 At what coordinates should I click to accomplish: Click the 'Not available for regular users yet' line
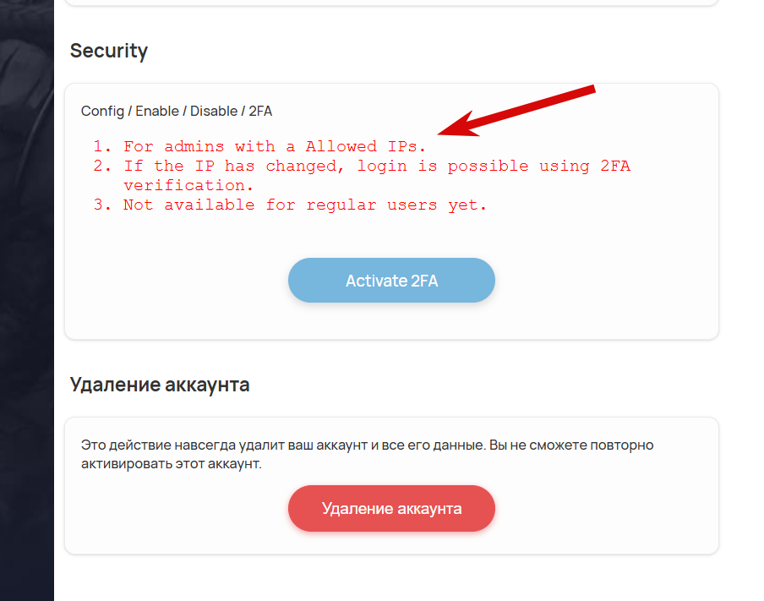click(x=305, y=205)
